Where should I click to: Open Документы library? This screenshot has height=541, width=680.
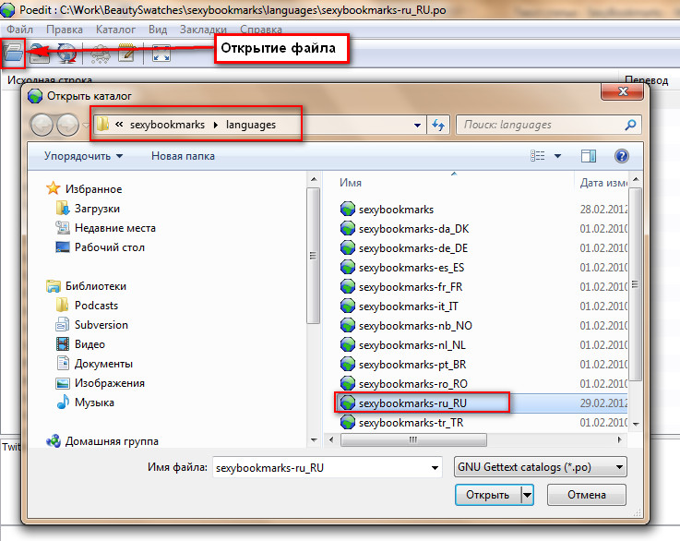(x=94, y=364)
